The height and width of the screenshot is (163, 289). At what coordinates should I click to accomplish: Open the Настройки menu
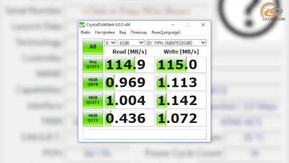click(x=105, y=32)
